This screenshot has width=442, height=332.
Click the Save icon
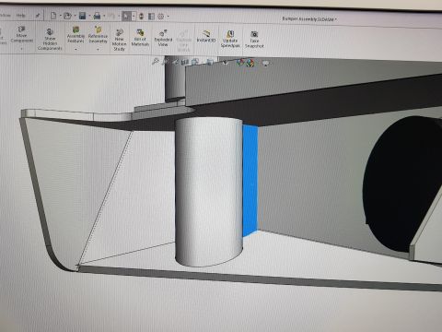click(x=82, y=16)
